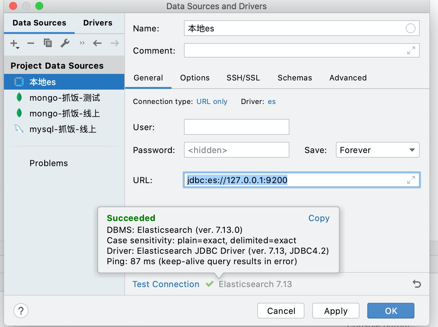Image resolution: width=438 pixels, height=327 pixels.
Task: Open the Schemas tab
Action: (294, 78)
